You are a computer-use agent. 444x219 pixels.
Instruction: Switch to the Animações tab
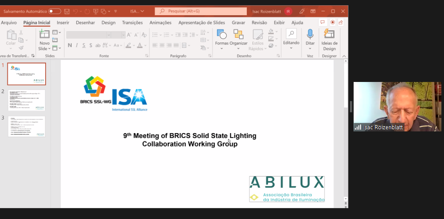(161, 23)
